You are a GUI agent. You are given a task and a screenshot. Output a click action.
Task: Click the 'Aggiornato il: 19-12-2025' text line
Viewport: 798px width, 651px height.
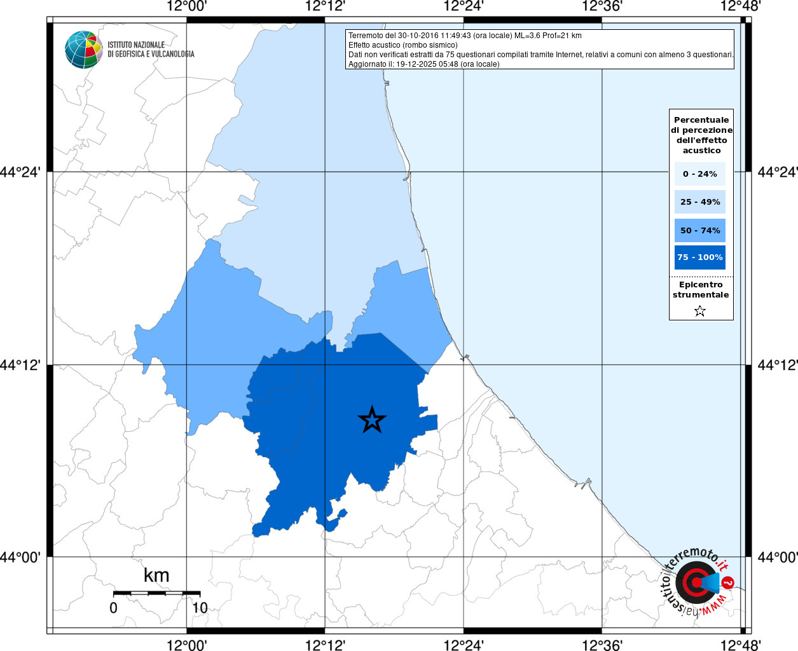(x=423, y=64)
